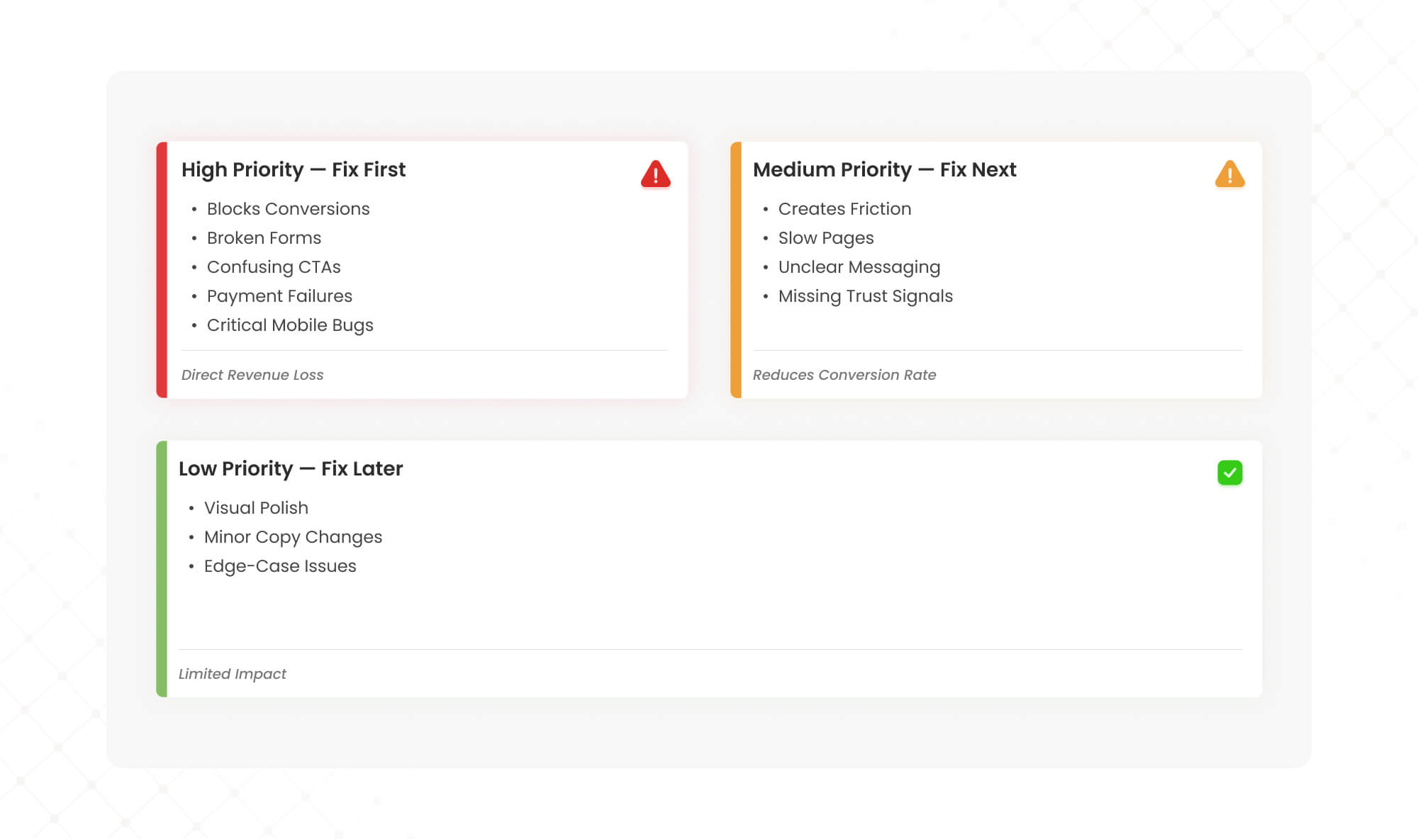Select the High Priority — Fix First heading
Screen dimensions: 1418x839
tap(294, 170)
